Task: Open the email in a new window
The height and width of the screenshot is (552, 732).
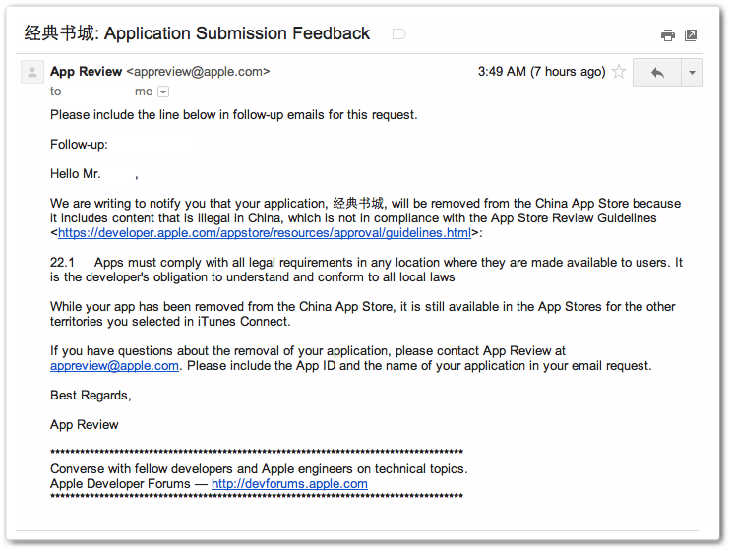Action: pos(691,35)
